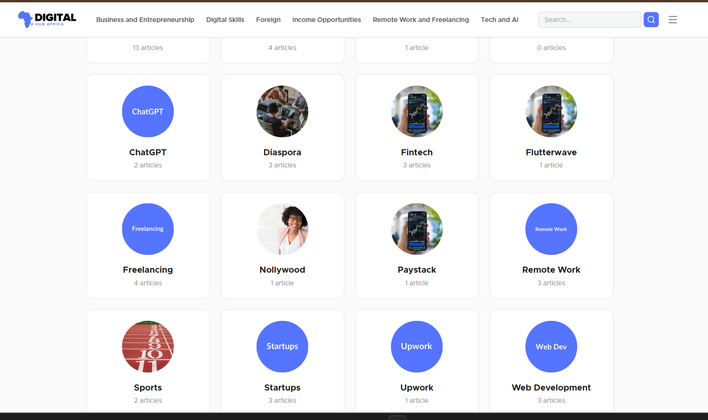Viewport: 708px width, 420px height.
Task: Click '3 articles' under Diaspora
Action: coord(282,165)
